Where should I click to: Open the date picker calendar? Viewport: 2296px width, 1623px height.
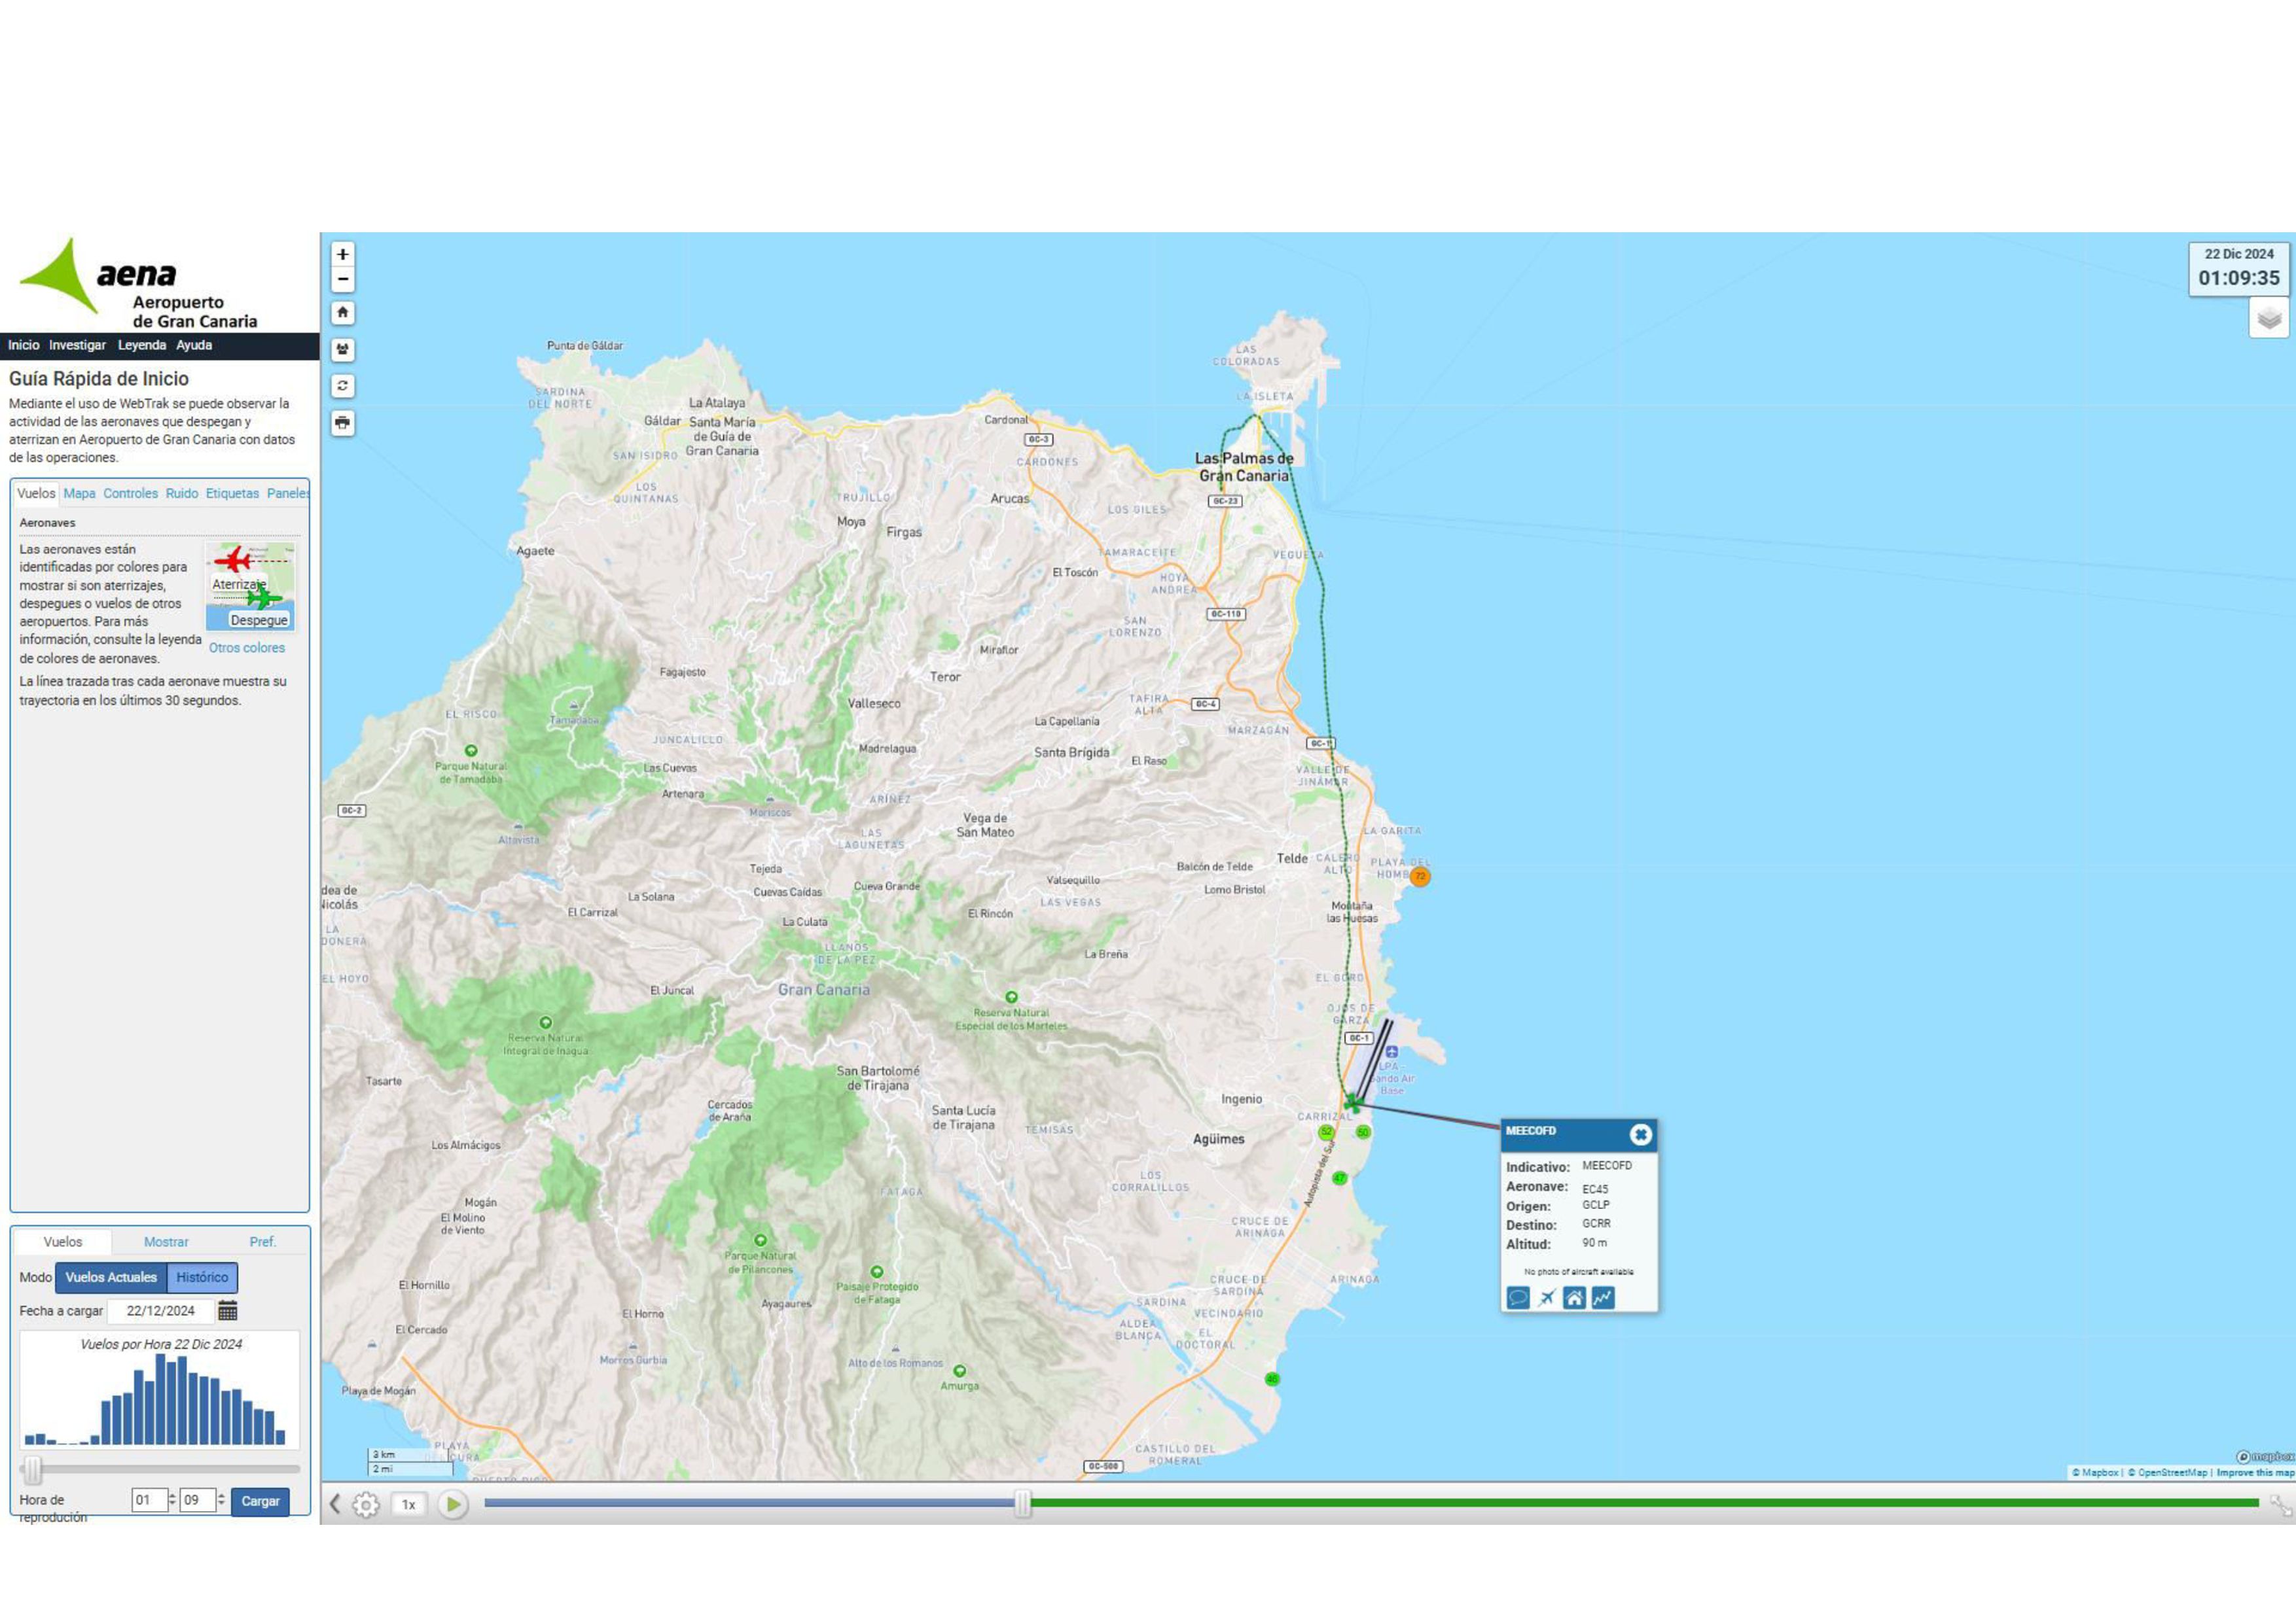227,1310
